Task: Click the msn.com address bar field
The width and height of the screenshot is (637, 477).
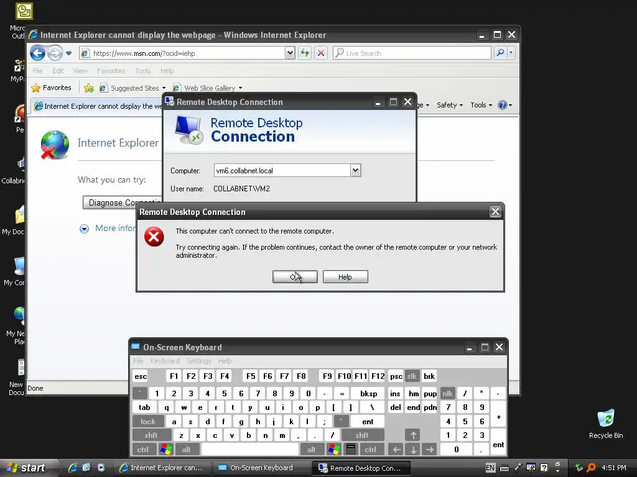Action: (x=182, y=53)
